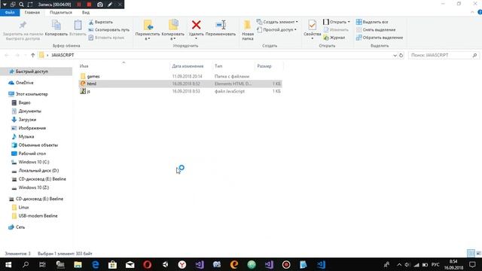Viewport: 482px width, 271px height.
Task: Open the Windows Start menu
Action: click(8, 264)
